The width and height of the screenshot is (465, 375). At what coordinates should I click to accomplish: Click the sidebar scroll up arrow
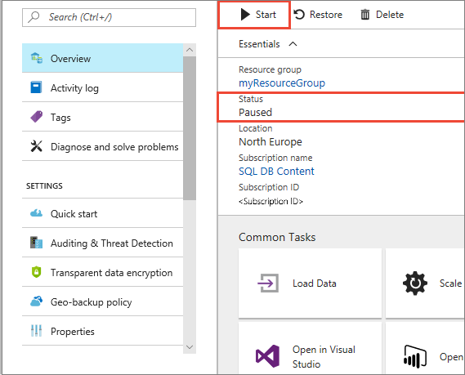point(190,50)
